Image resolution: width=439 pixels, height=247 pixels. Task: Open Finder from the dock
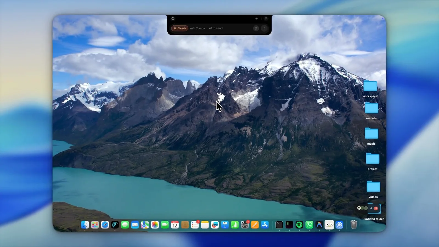pos(85,225)
